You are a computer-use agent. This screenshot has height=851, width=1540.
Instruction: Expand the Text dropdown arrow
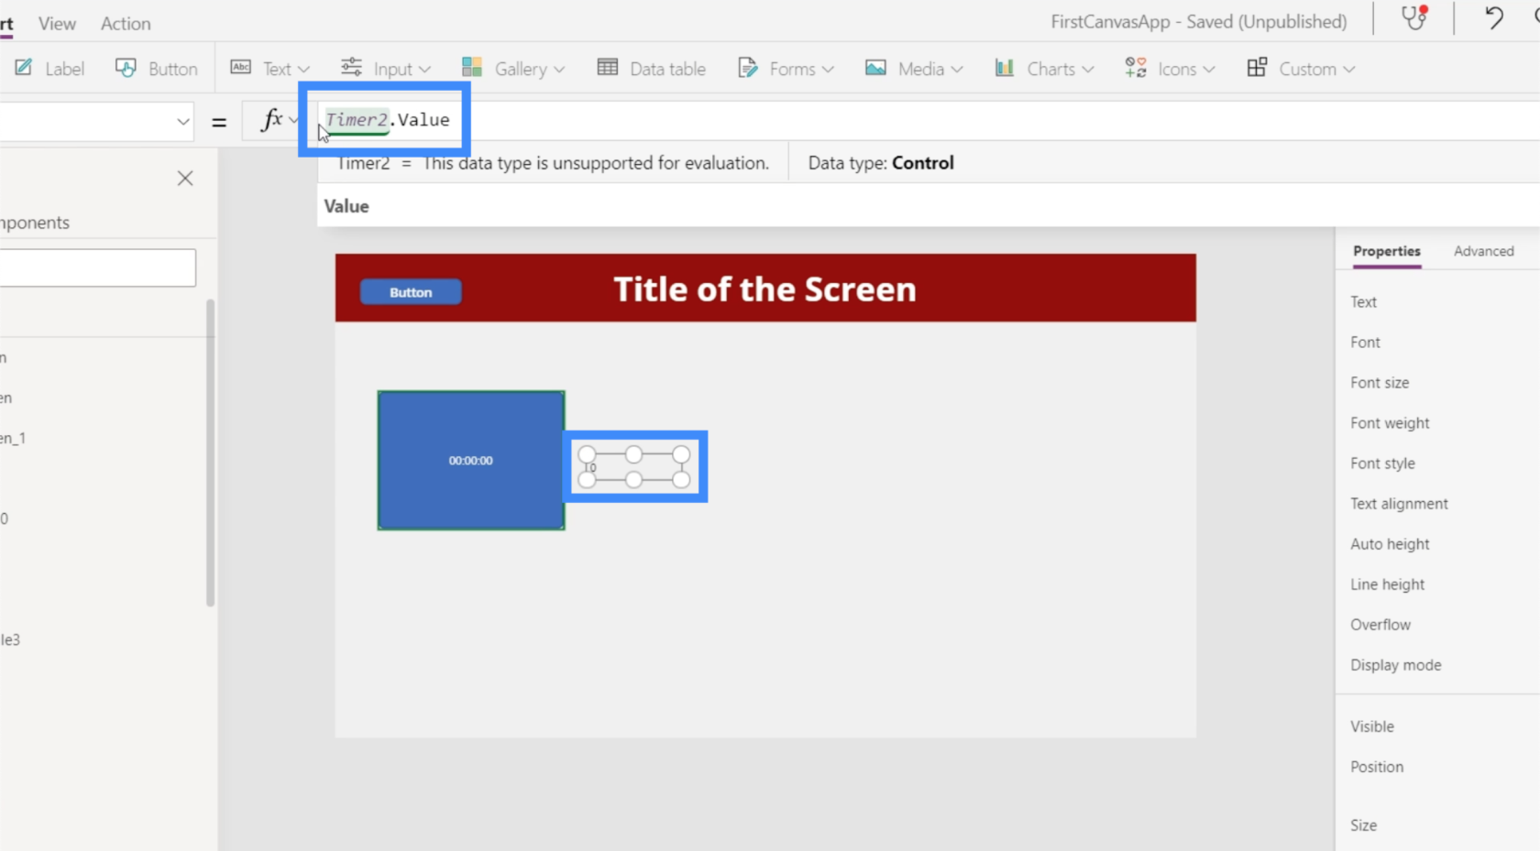(x=304, y=70)
